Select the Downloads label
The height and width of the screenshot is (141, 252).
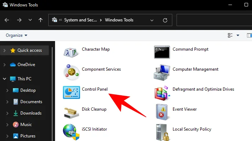[x=31, y=113]
